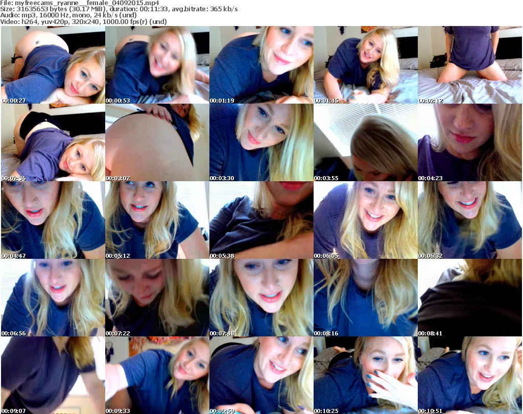The height and width of the screenshot is (414, 523).
Task: Select the frame stamped 00:08:41
Action: (x=470, y=298)
